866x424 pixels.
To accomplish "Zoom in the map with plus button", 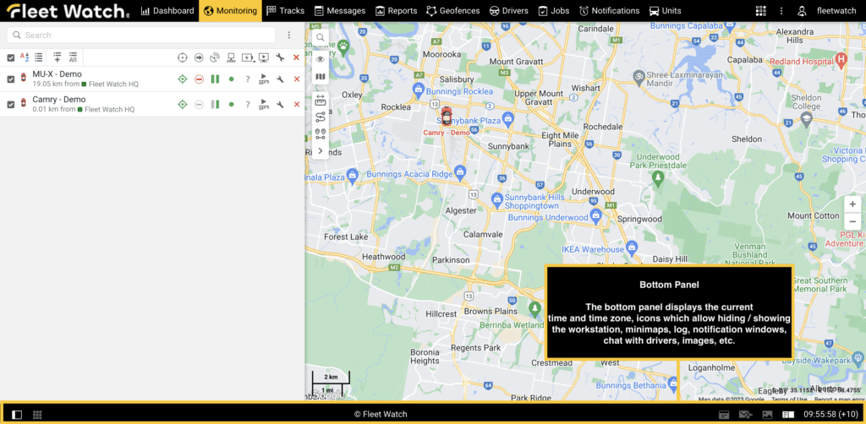I will pyautogui.click(x=852, y=204).
